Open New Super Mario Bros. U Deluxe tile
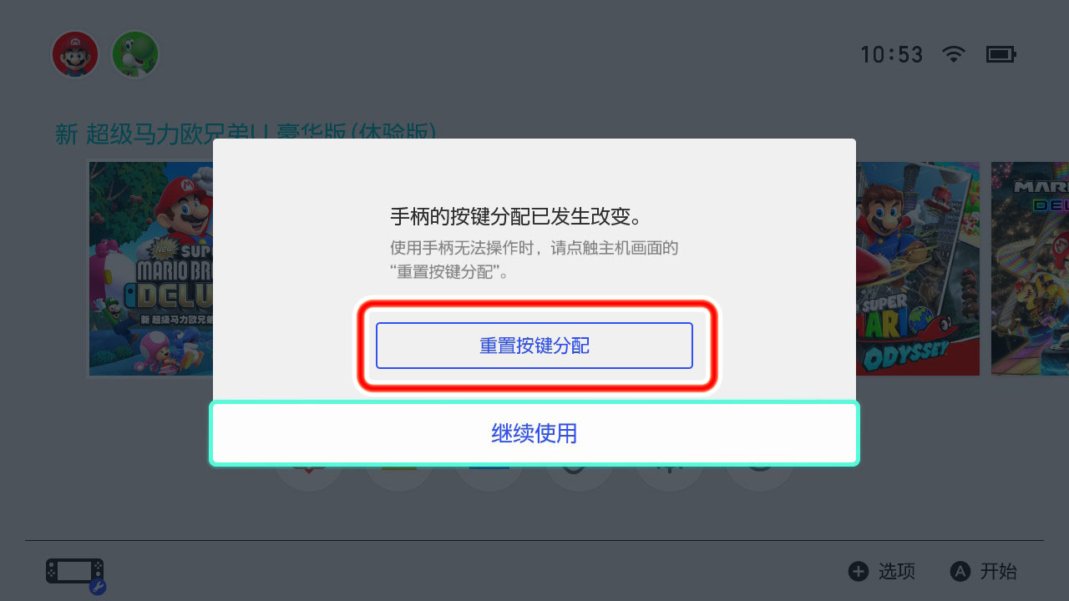 151,269
